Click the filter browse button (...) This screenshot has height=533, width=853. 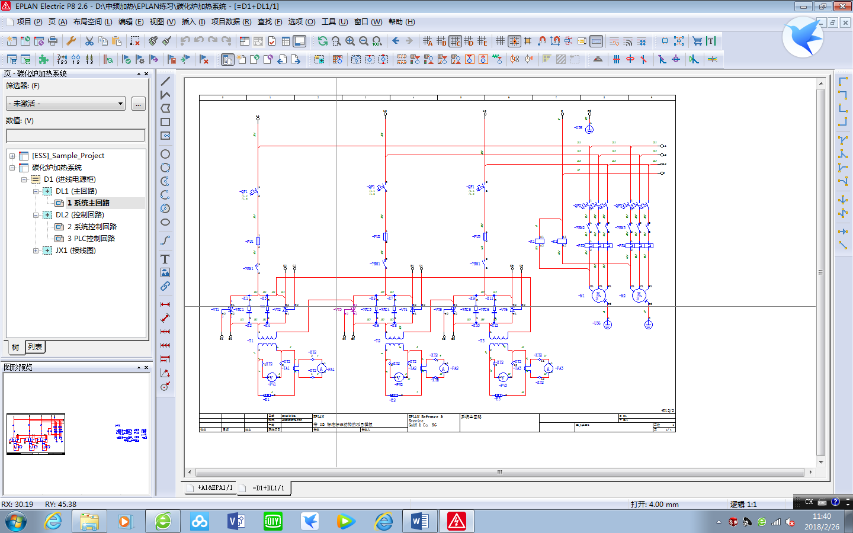138,104
